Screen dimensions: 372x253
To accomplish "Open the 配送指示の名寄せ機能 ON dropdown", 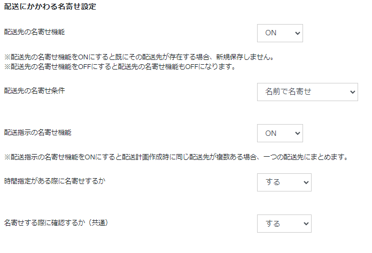I will point(280,133).
